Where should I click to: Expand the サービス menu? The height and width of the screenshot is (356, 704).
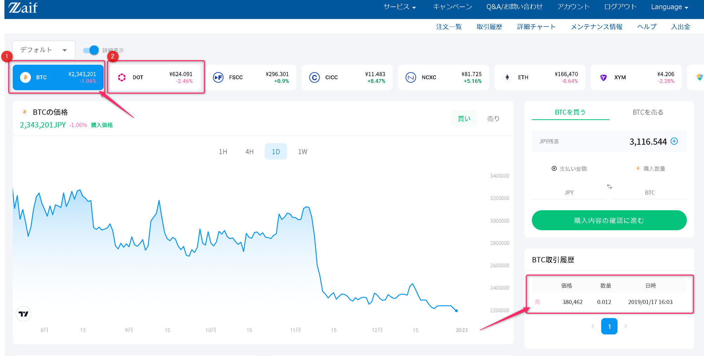400,7
